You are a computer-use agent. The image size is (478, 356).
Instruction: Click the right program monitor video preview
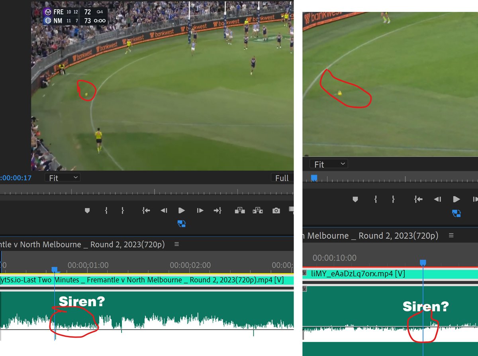[x=390, y=84]
